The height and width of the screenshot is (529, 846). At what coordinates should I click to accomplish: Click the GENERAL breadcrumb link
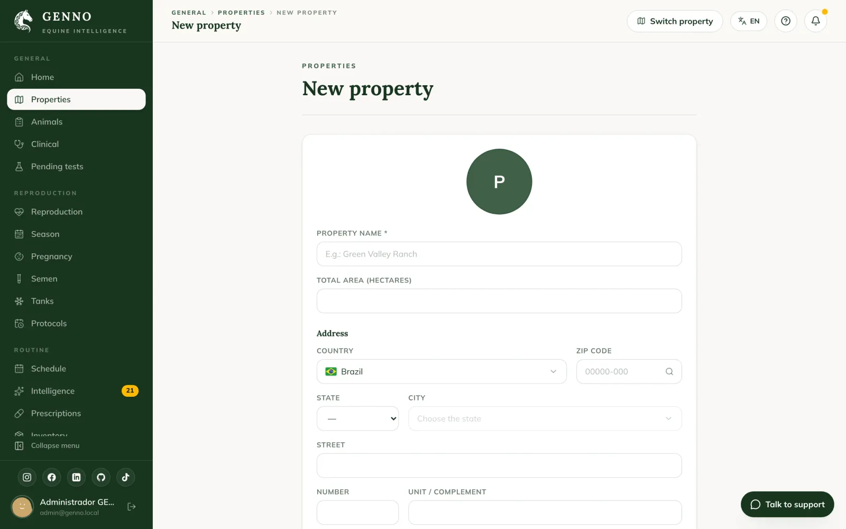click(x=189, y=13)
